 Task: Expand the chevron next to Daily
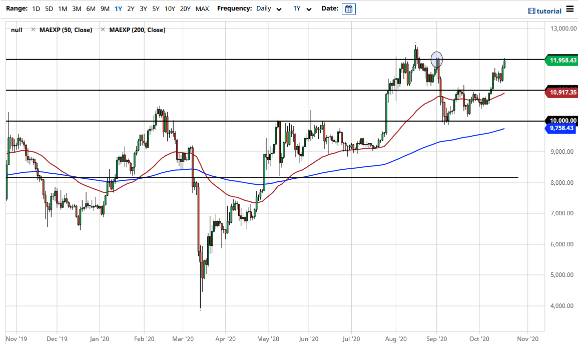(279, 9)
